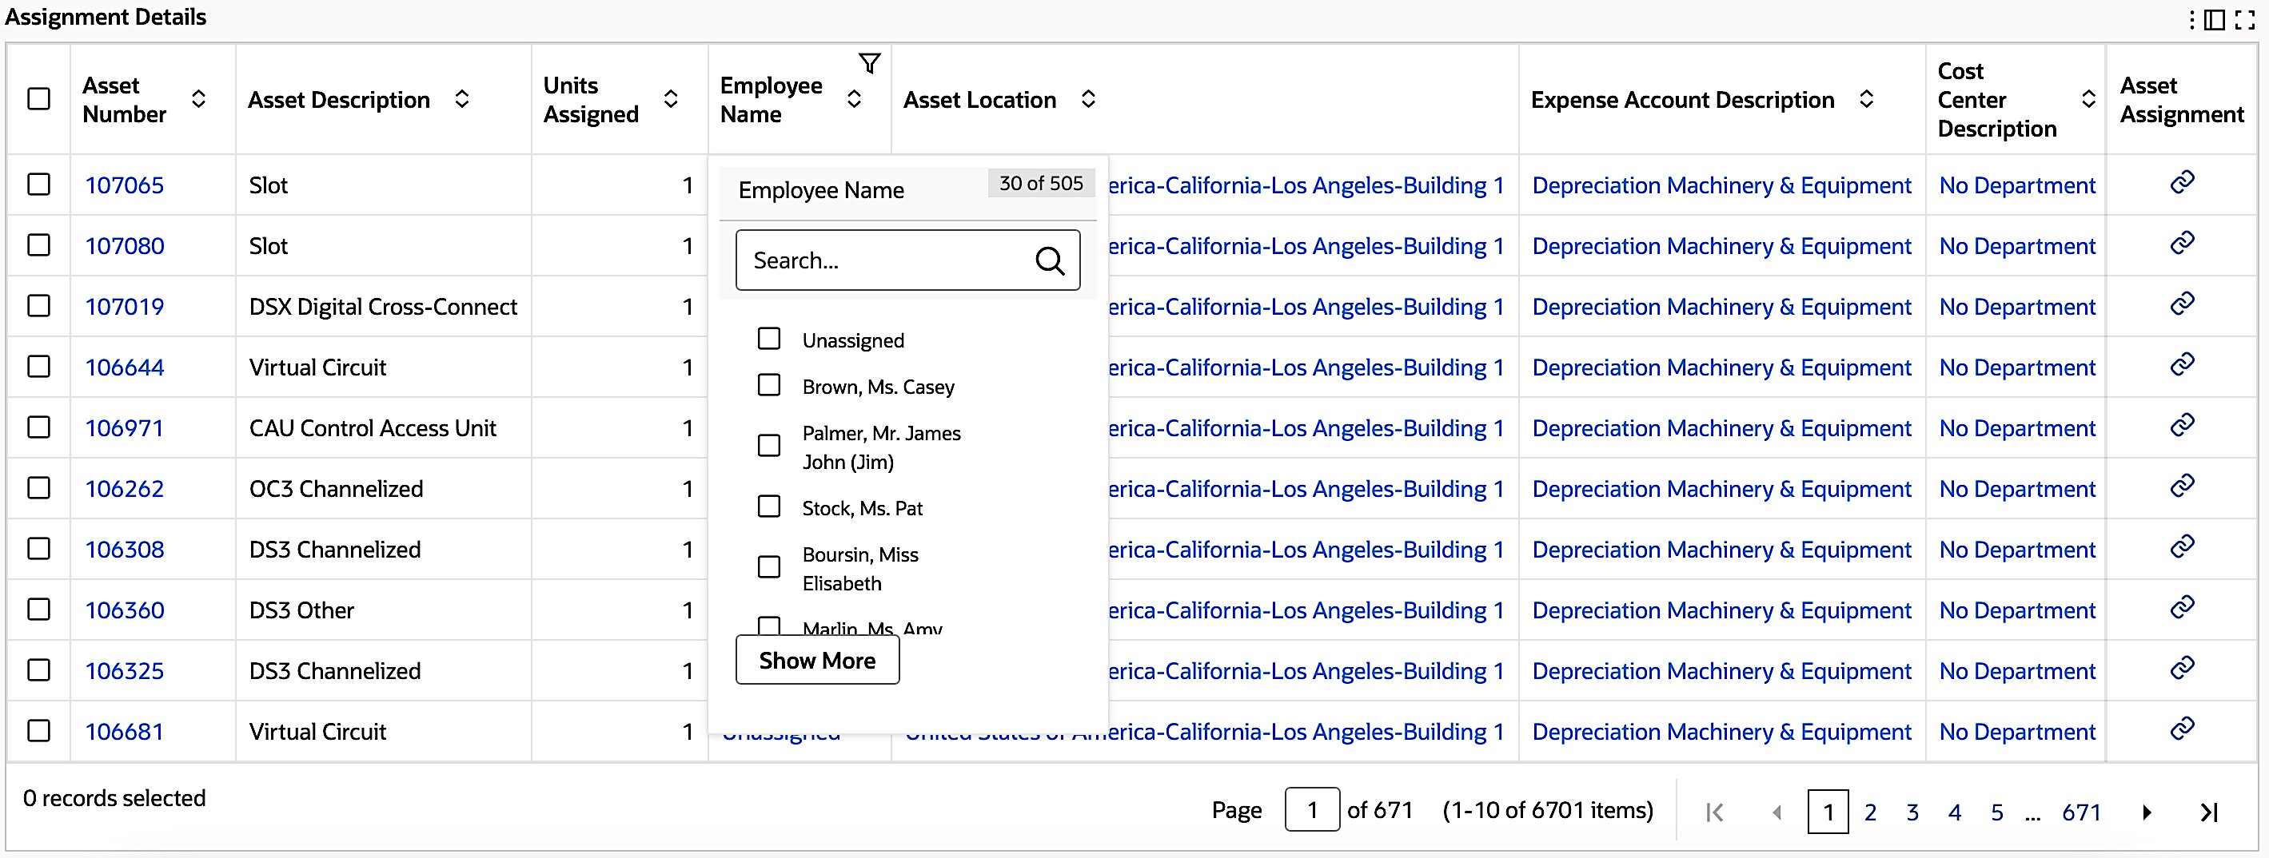Image resolution: width=2269 pixels, height=858 pixels.
Task: Go to the previous page arrow
Action: 1777,812
